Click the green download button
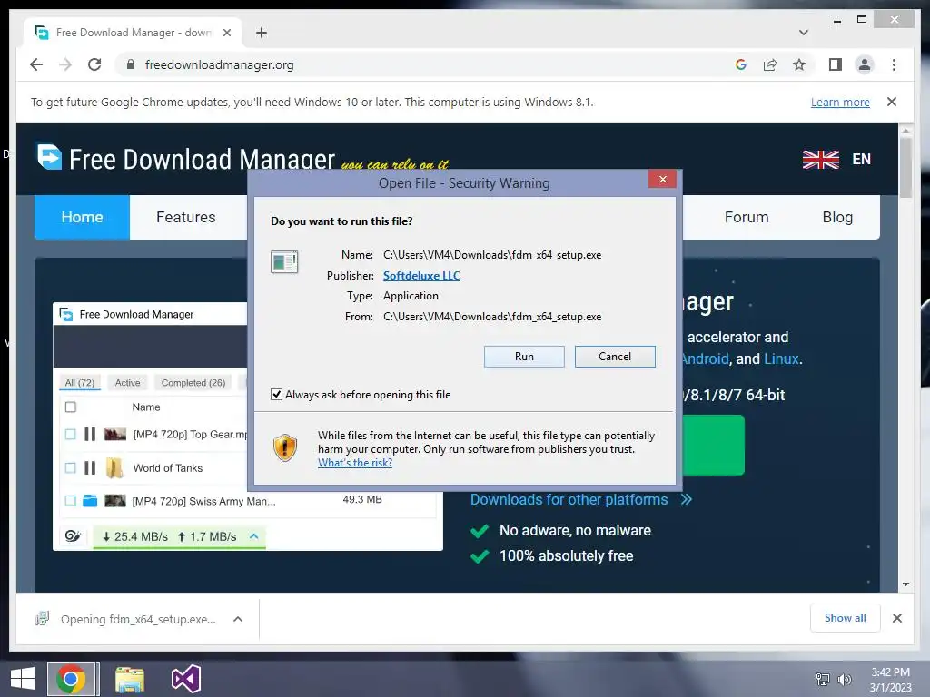This screenshot has width=930, height=697. [714, 445]
